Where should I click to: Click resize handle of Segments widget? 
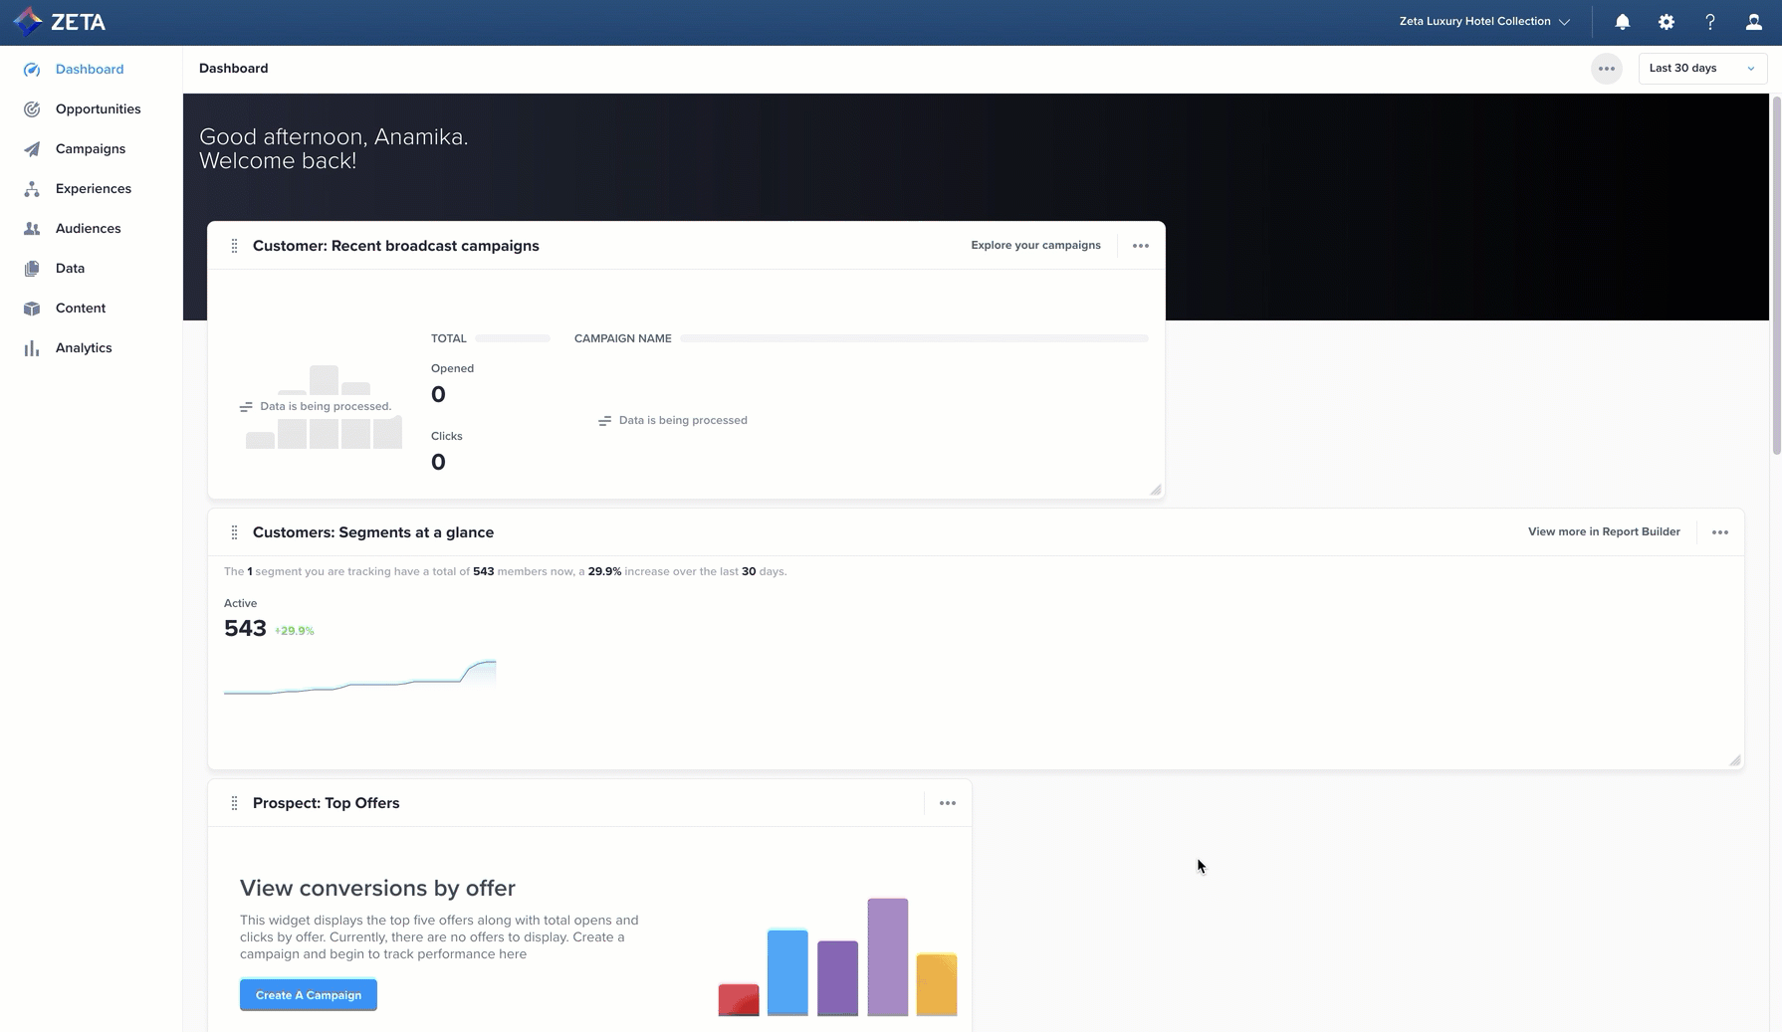tap(1734, 760)
